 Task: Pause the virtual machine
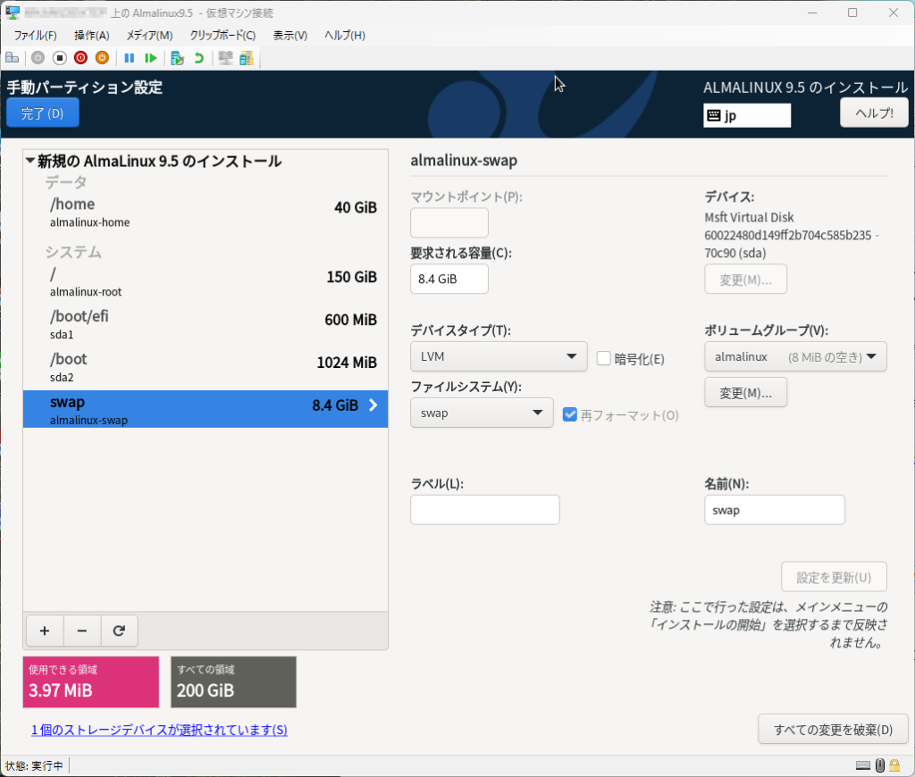[x=130, y=58]
